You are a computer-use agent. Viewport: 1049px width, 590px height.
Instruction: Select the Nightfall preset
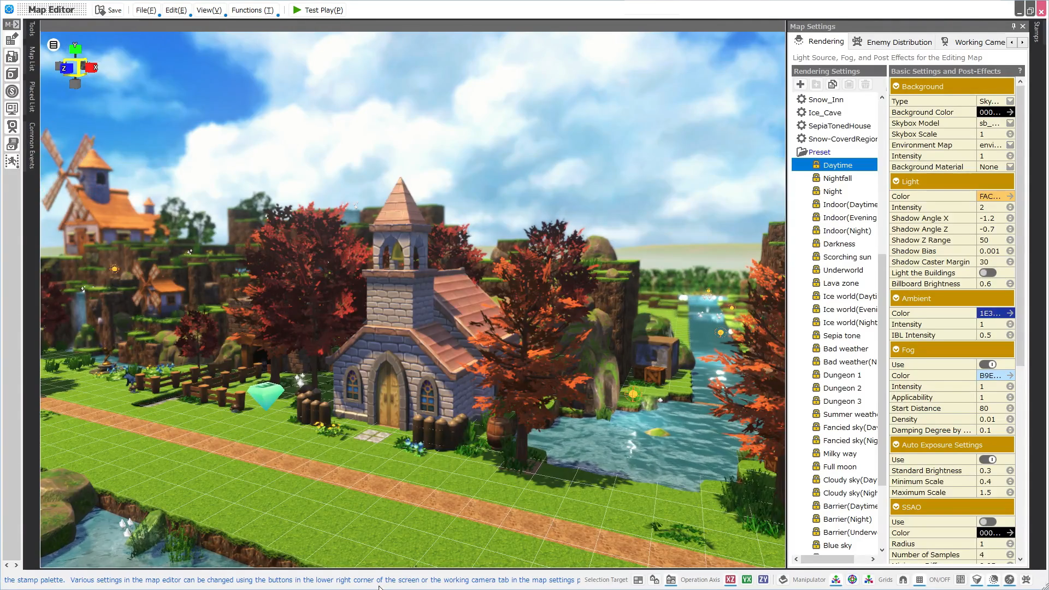click(837, 178)
